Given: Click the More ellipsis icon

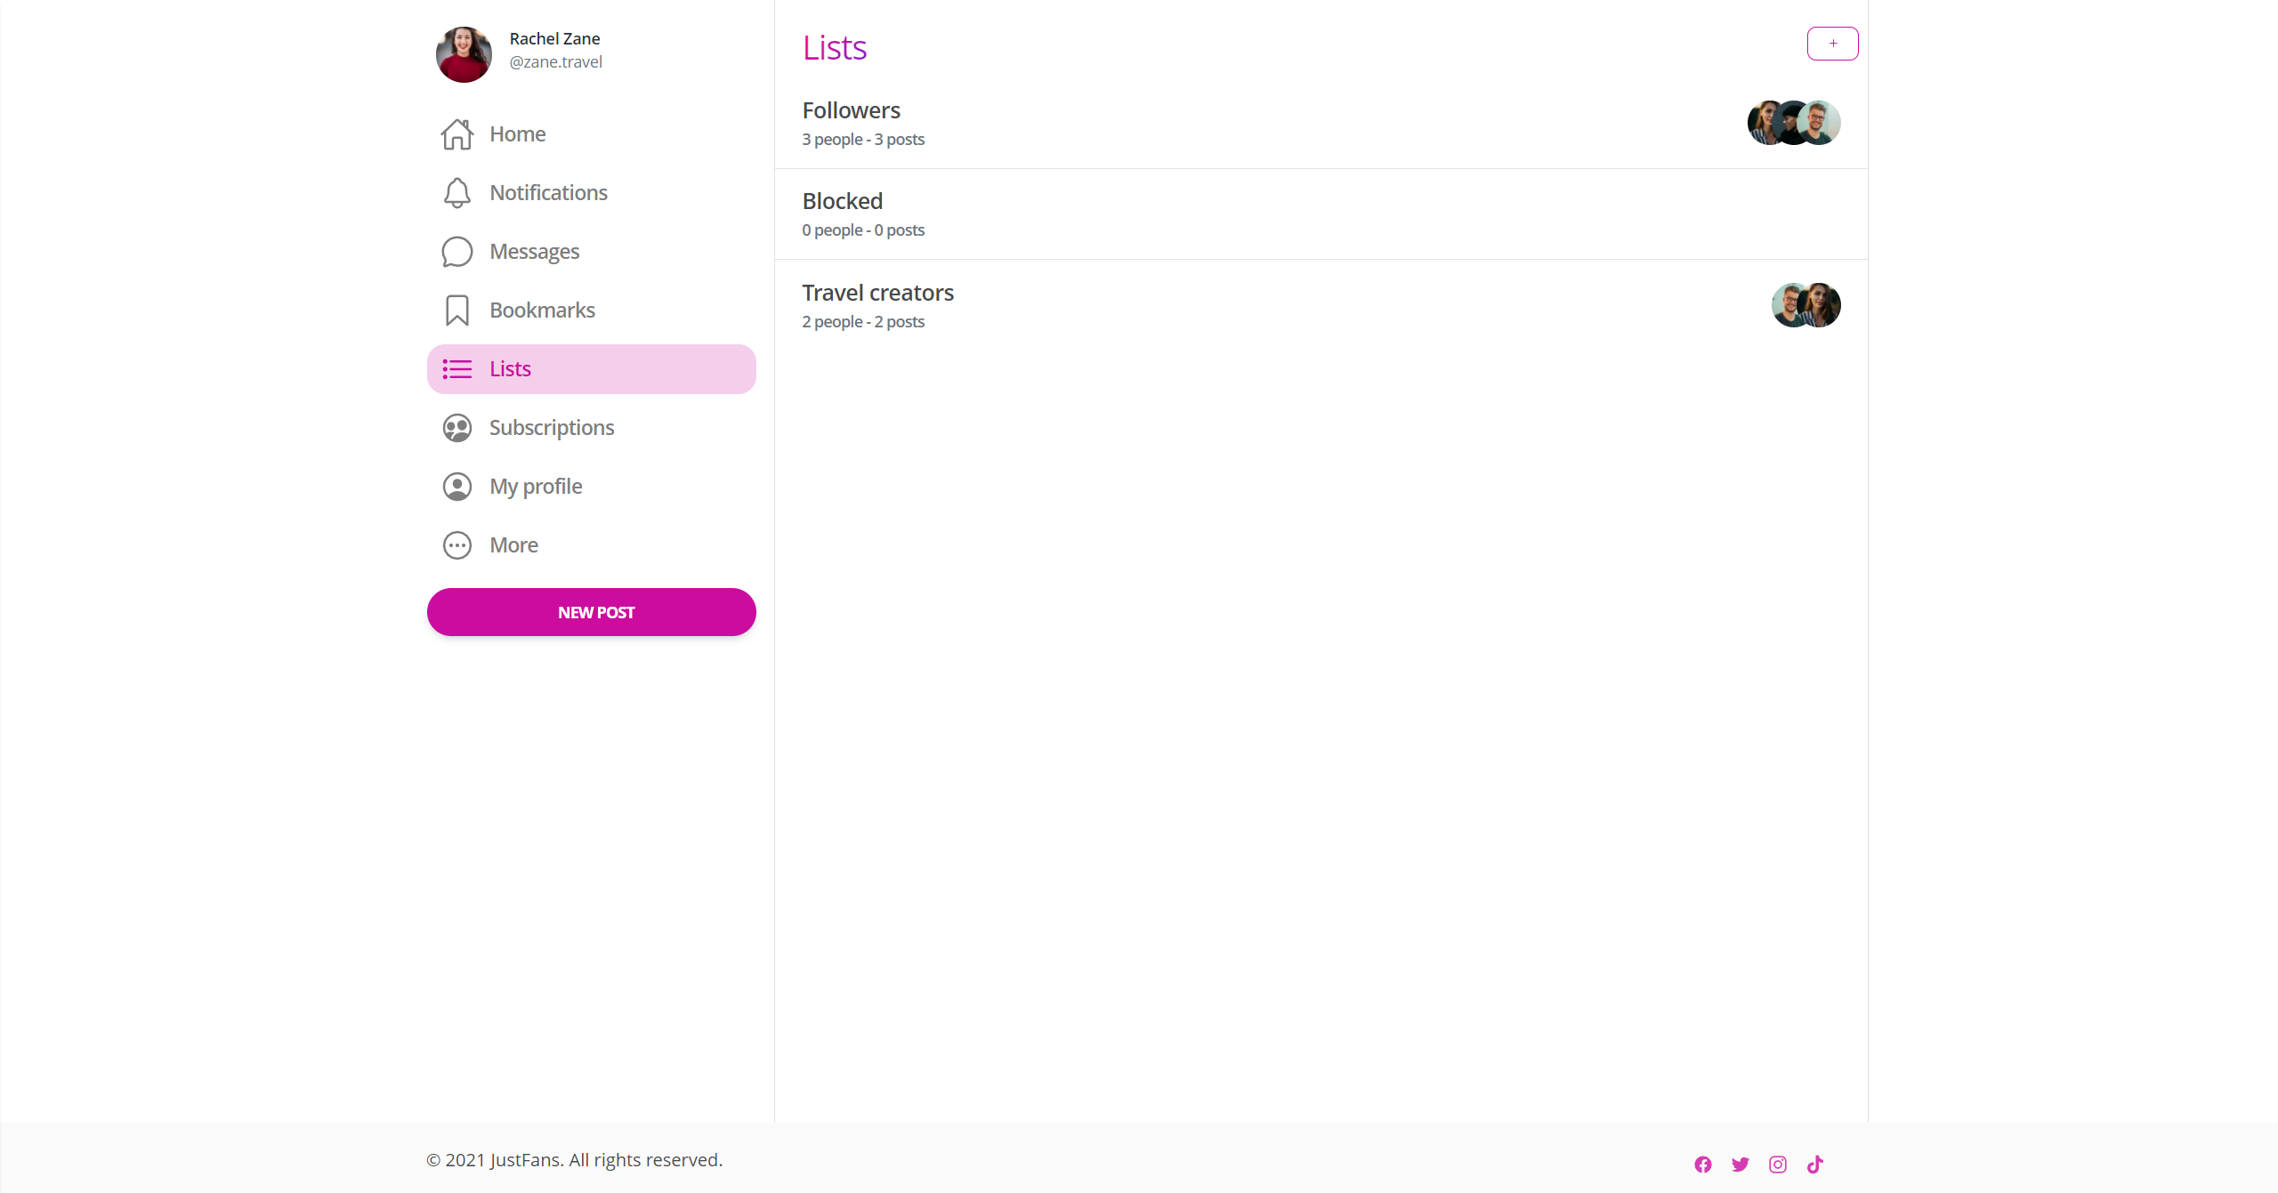Looking at the screenshot, I should (x=456, y=544).
